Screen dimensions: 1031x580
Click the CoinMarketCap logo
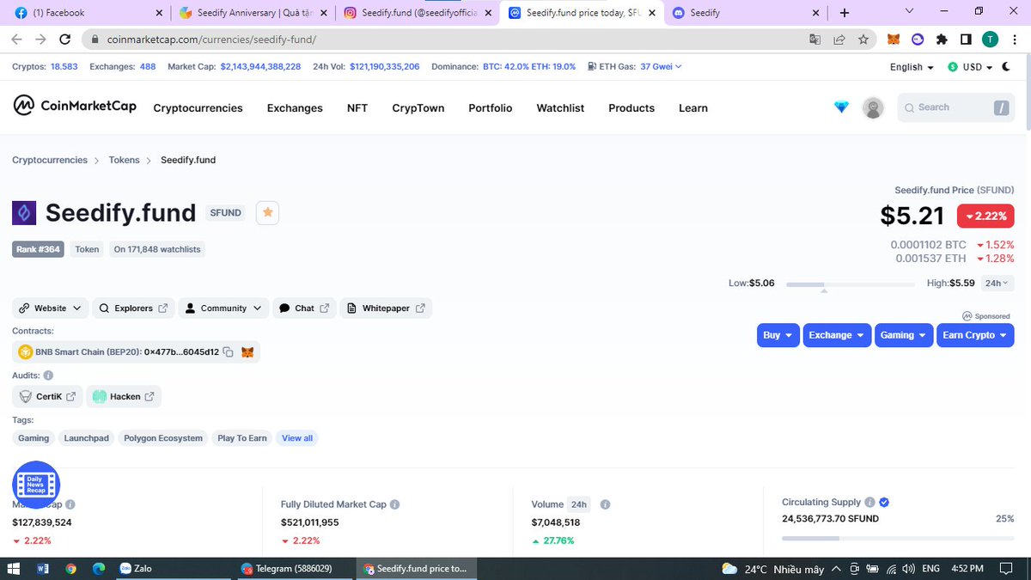(75, 106)
